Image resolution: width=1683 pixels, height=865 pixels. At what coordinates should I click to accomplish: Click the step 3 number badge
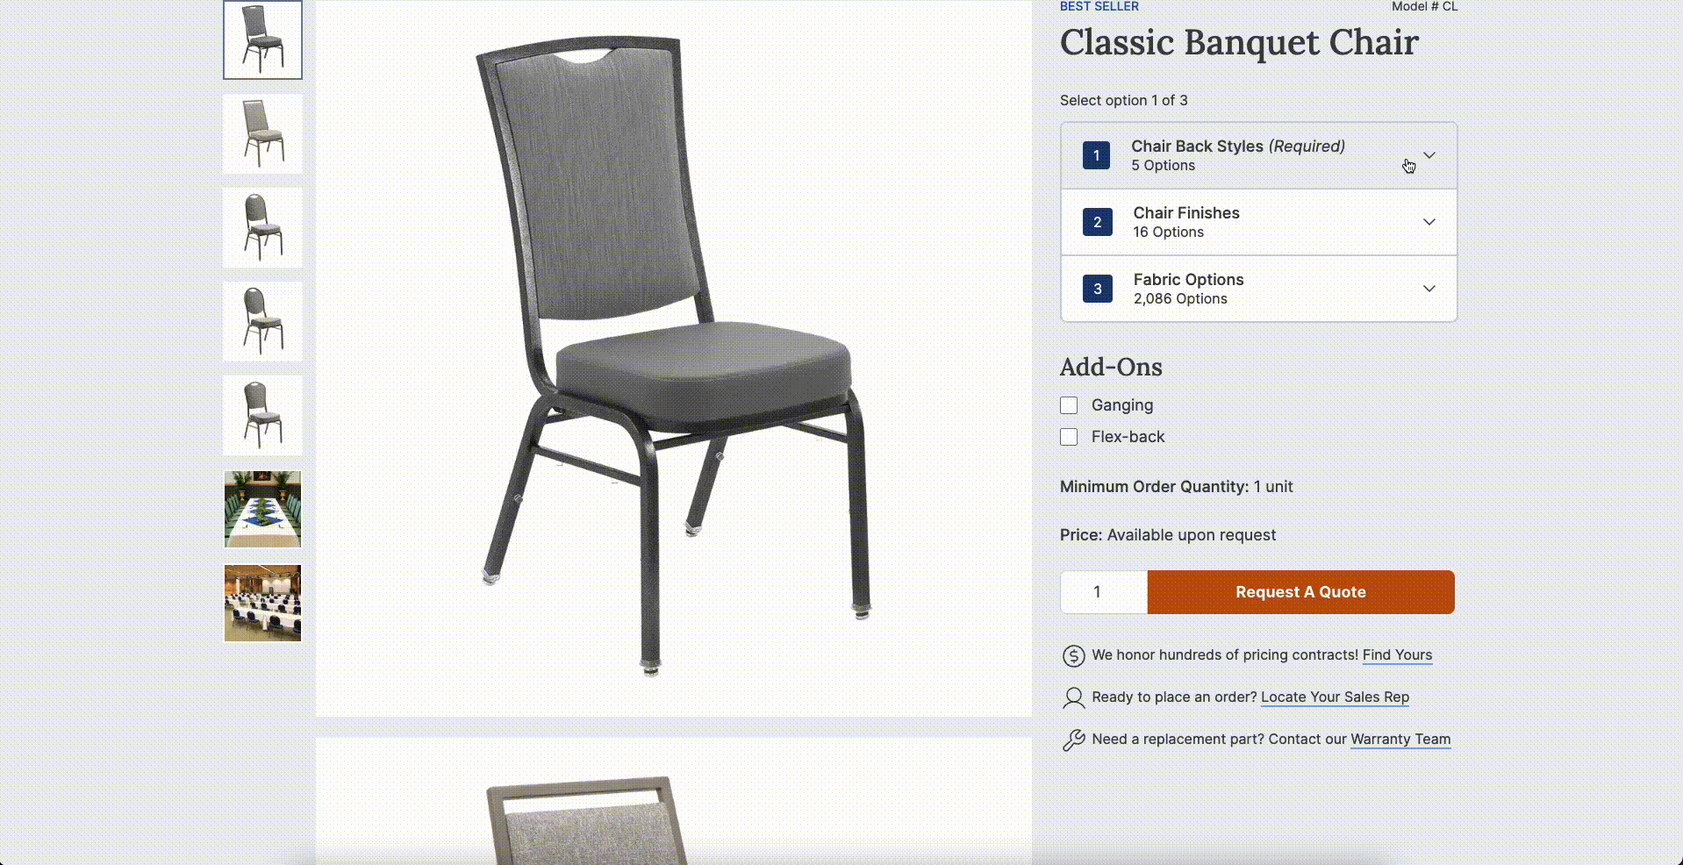pos(1097,289)
